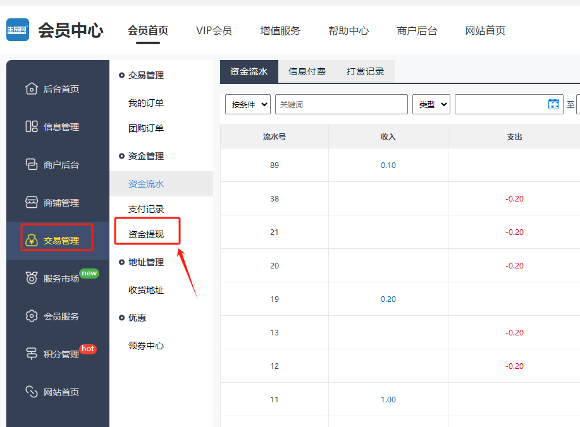Expand the 类型 type dropdown
580x427 pixels.
pyautogui.click(x=431, y=104)
